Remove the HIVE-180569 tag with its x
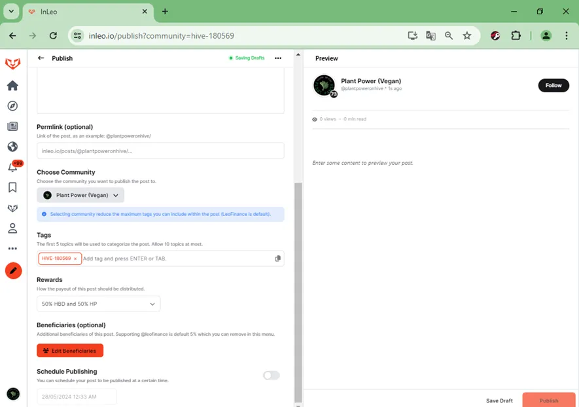Image resolution: width=579 pixels, height=407 pixels. point(75,258)
